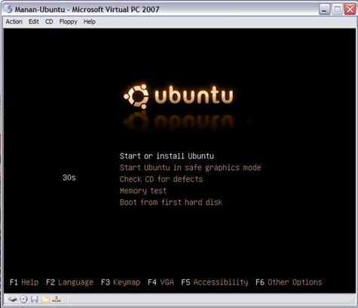Image resolution: width=358 pixels, height=308 pixels.
Task: Click the shared folder status icon
Action: click(x=45, y=299)
